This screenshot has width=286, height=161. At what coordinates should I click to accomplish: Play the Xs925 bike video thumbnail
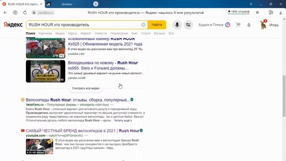click(46, 48)
